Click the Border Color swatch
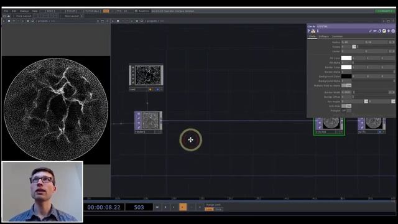 tap(346, 67)
